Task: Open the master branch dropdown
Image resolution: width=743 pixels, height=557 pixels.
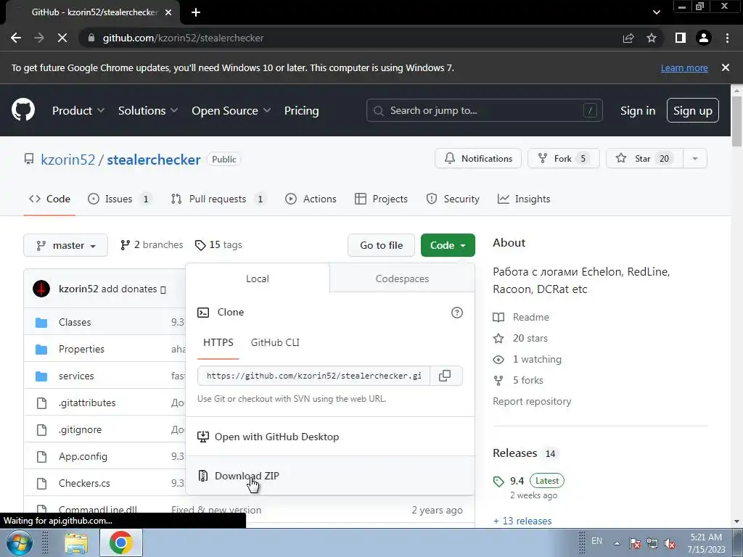Action: click(x=65, y=245)
